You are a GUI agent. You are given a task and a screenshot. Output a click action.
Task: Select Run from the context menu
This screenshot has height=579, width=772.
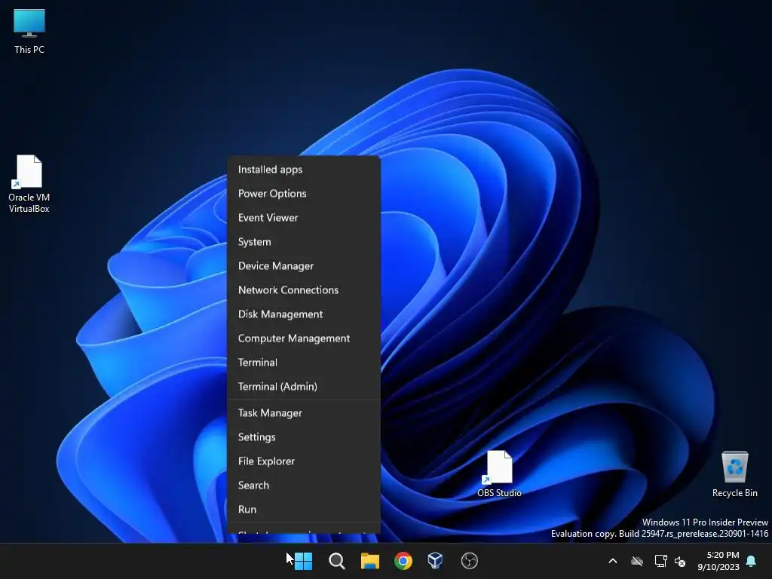pos(304,510)
